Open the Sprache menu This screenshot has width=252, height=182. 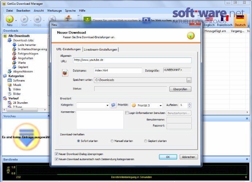(x=70, y=11)
